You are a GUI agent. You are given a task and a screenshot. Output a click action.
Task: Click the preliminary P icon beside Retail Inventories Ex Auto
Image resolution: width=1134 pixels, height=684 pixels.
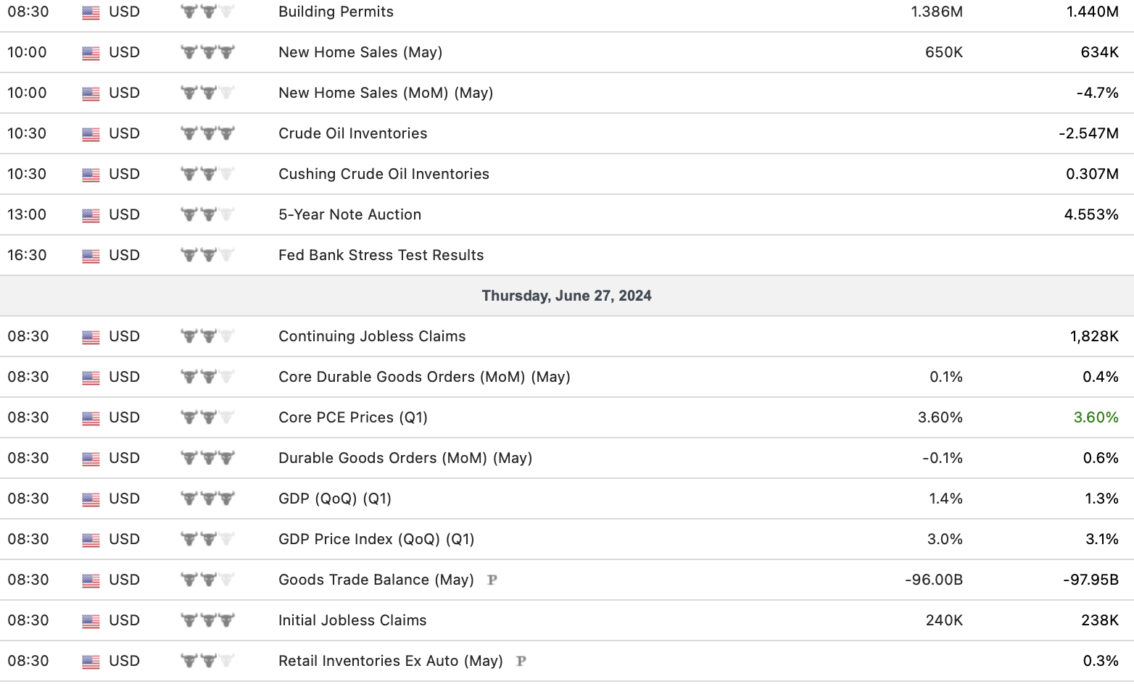pyautogui.click(x=521, y=661)
